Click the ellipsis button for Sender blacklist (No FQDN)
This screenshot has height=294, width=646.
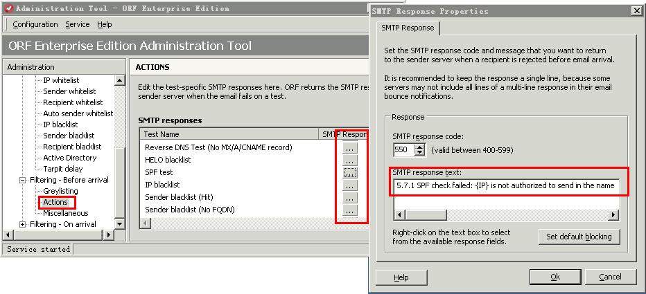pyautogui.click(x=350, y=210)
